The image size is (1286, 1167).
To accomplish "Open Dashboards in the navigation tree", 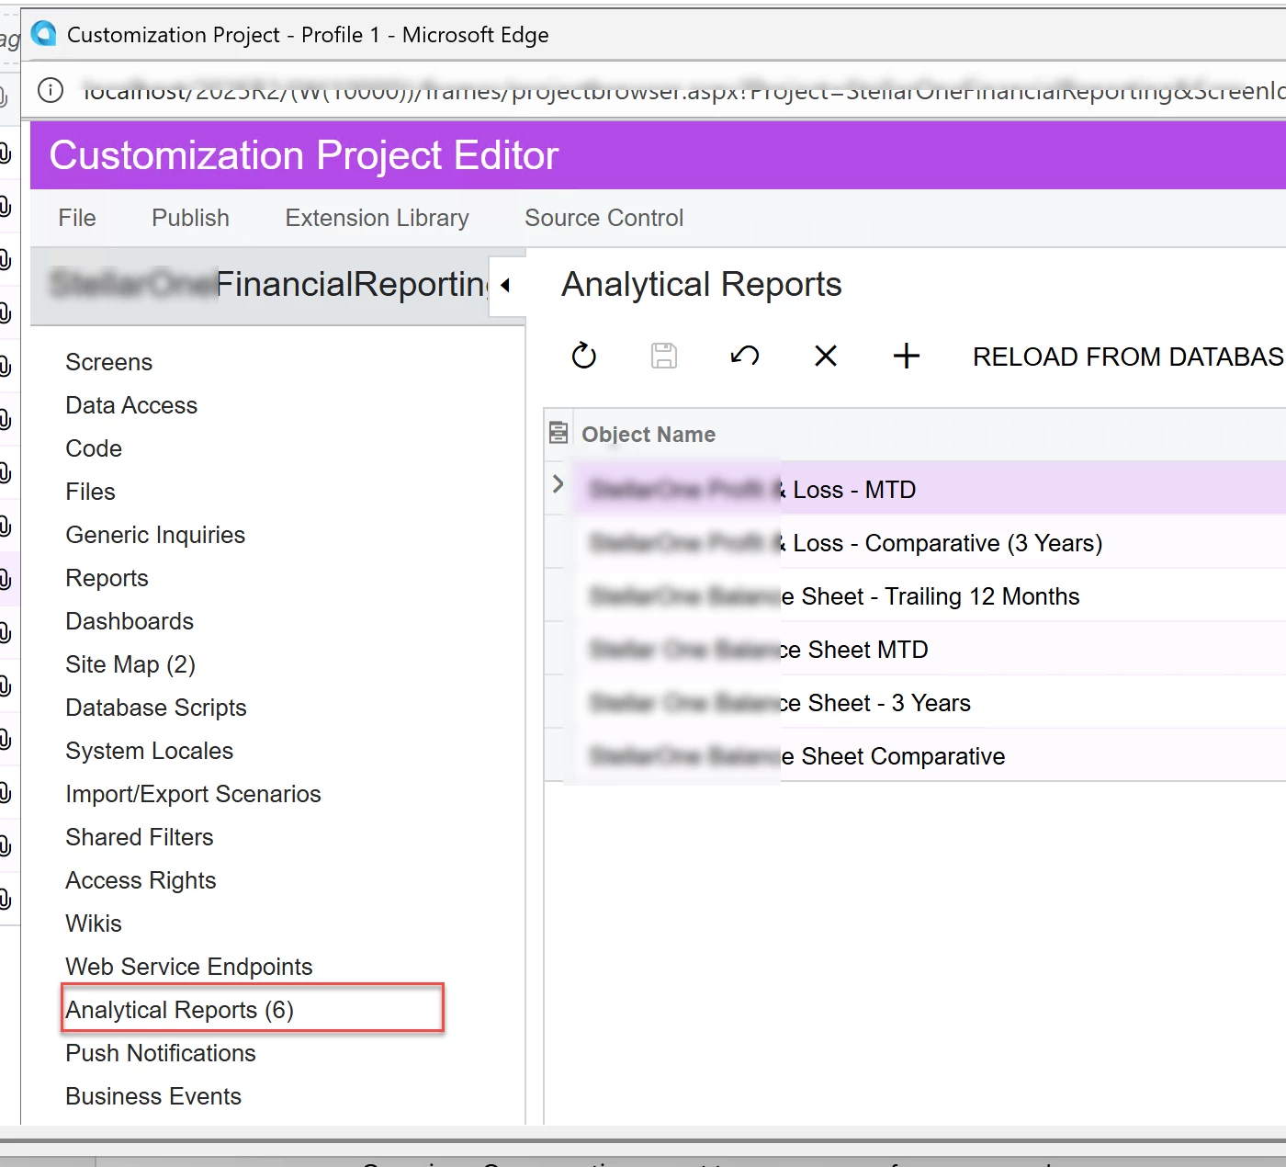I will coord(130,621).
